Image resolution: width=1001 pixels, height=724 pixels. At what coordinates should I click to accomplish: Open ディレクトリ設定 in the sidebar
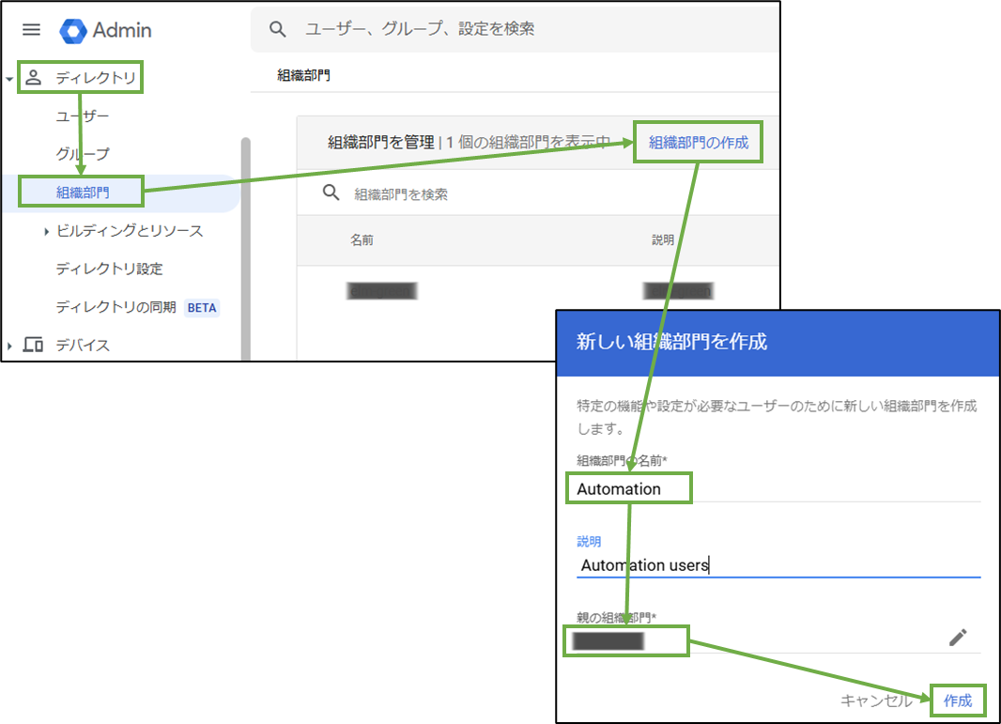tap(109, 269)
